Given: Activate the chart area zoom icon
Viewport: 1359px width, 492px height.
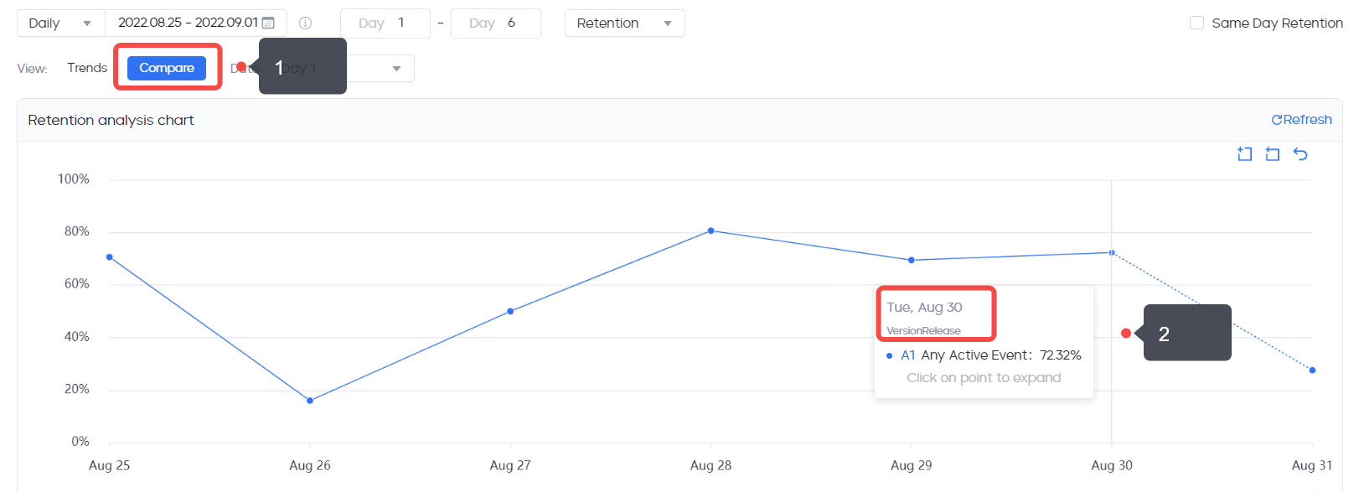Looking at the screenshot, I should click(1245, 154).
